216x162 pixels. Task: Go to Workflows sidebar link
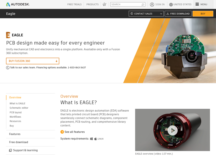[x=15, y=117]
